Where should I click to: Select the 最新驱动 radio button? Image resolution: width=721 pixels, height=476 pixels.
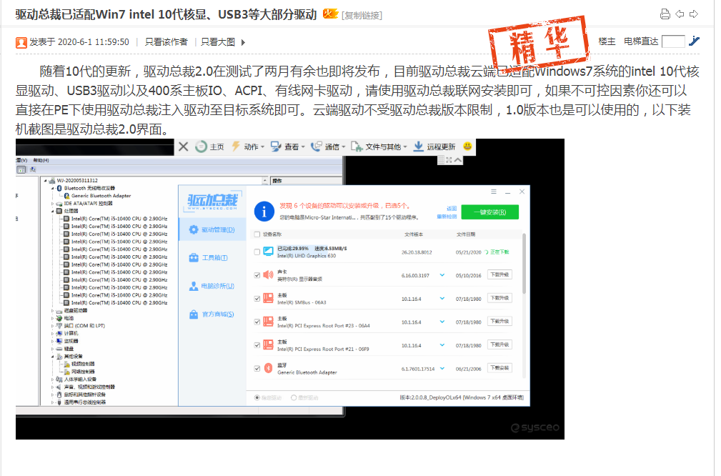pos(293,397)
